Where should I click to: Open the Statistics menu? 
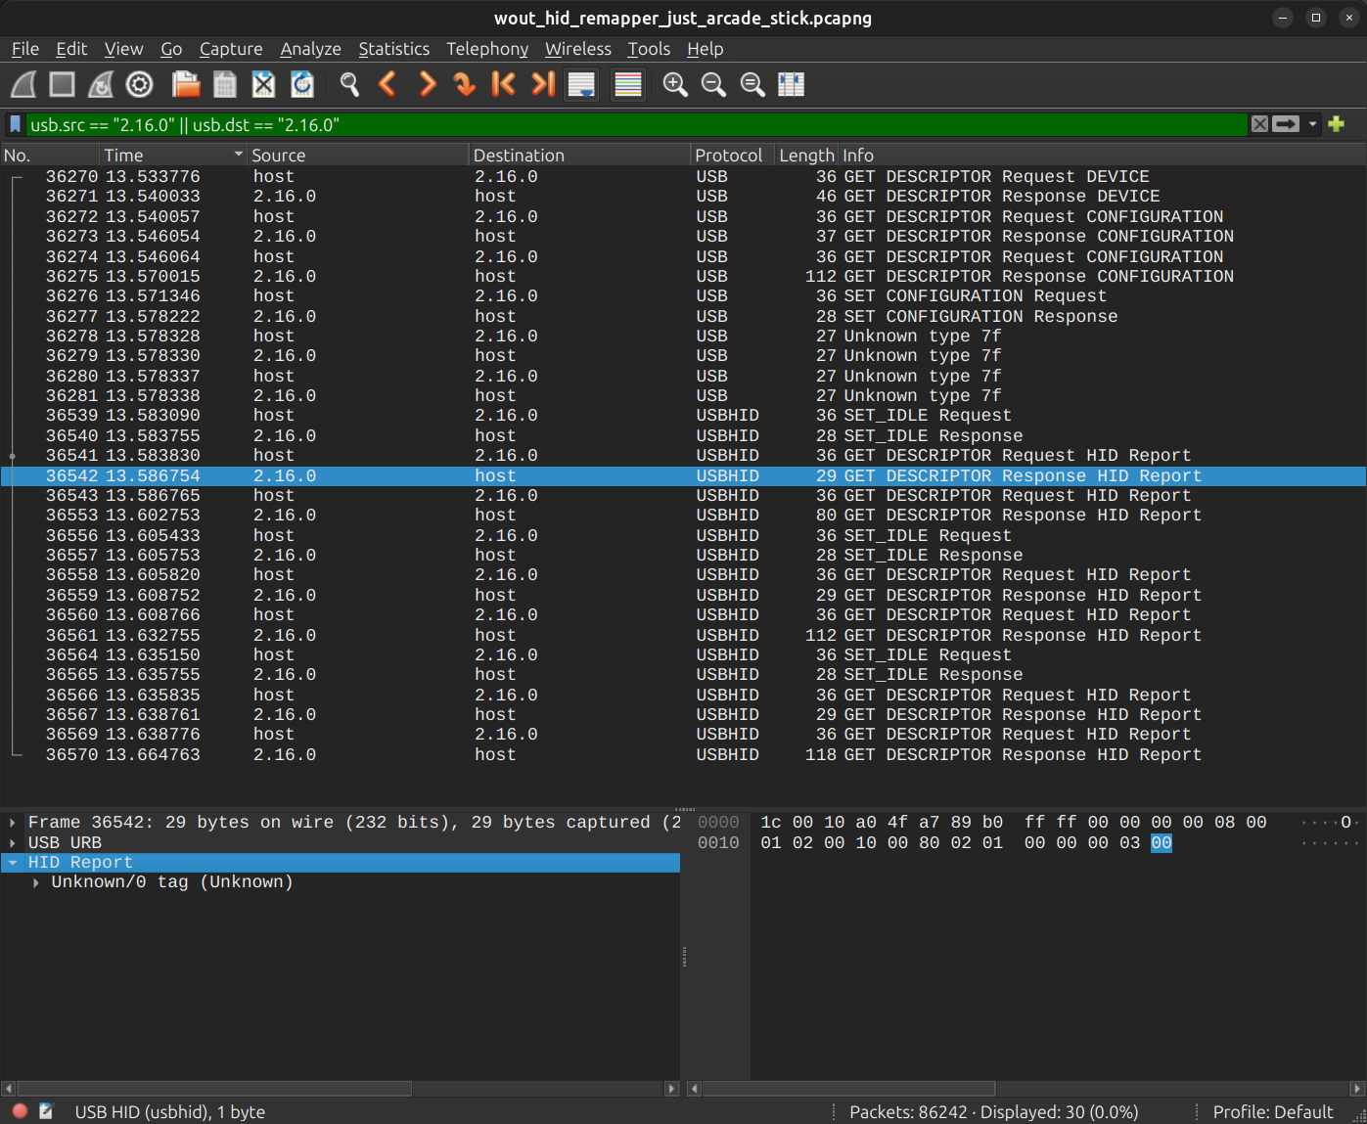(x=393, y=49)
